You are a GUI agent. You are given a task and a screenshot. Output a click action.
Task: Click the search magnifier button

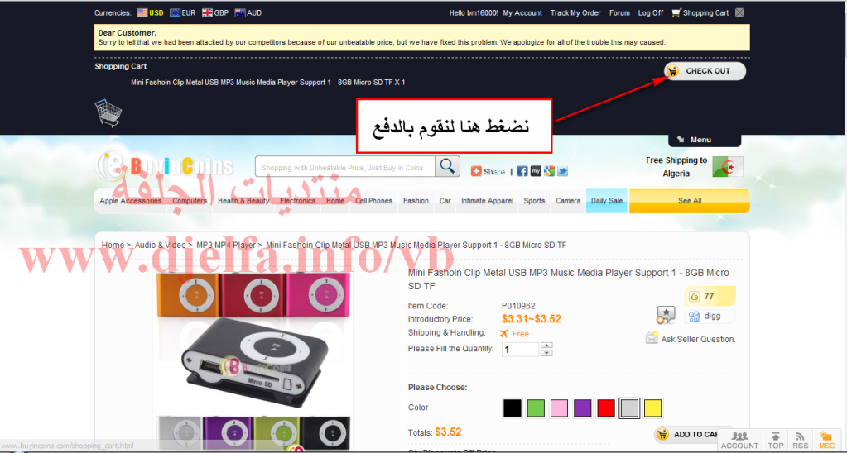coord(447,167)
